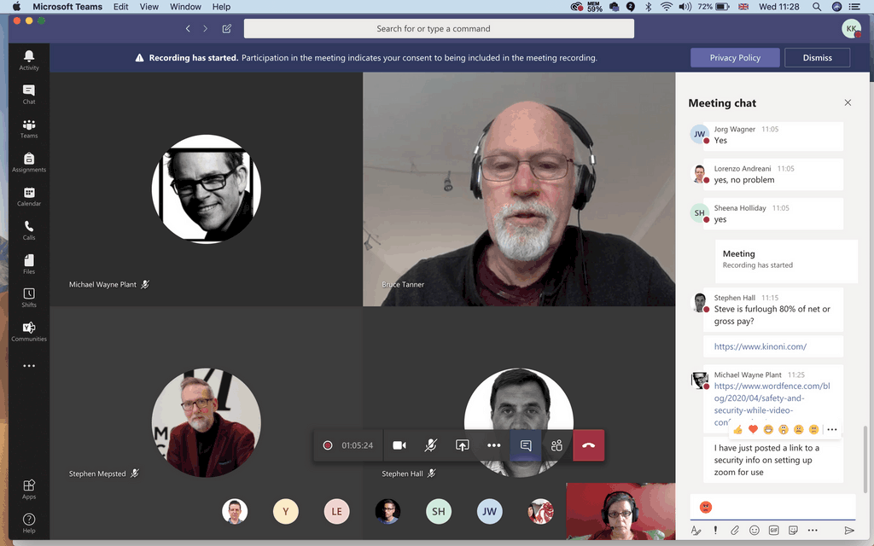Click the share screen icon in meeting toolbar
The height and width of the screenshot is (546, 874).
pos(462,445)
